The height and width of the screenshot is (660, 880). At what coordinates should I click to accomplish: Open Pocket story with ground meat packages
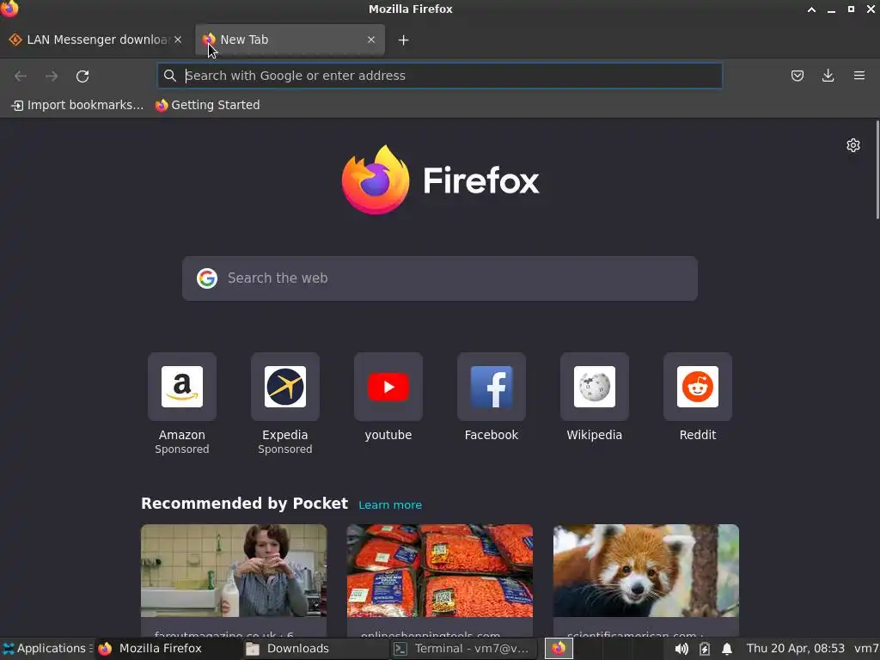tap(439, 581)
